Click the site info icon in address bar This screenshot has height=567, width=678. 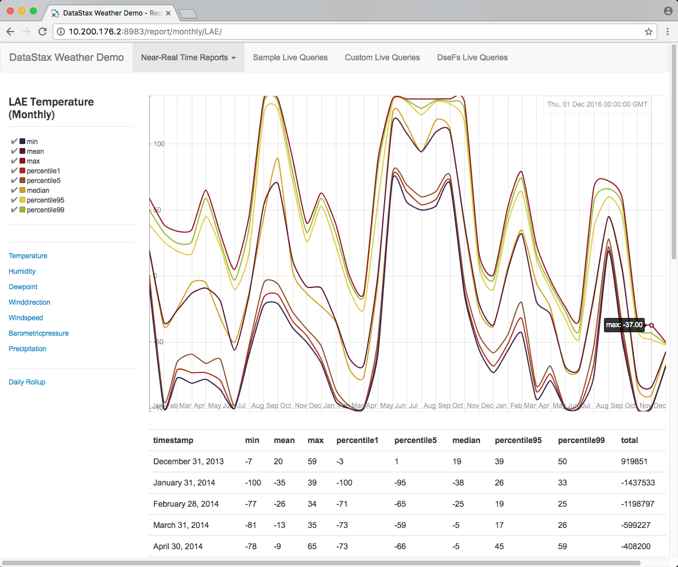point(61,32)
